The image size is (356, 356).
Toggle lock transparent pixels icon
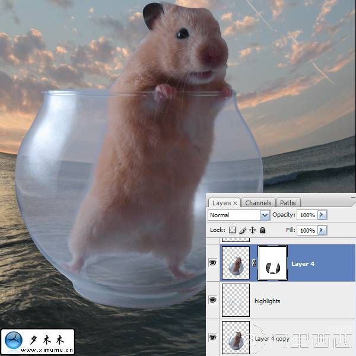(x=232, y=230)
